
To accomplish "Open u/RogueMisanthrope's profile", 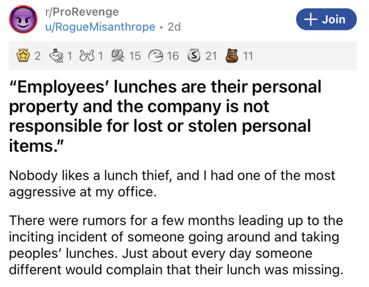I will tap(100, 27).
